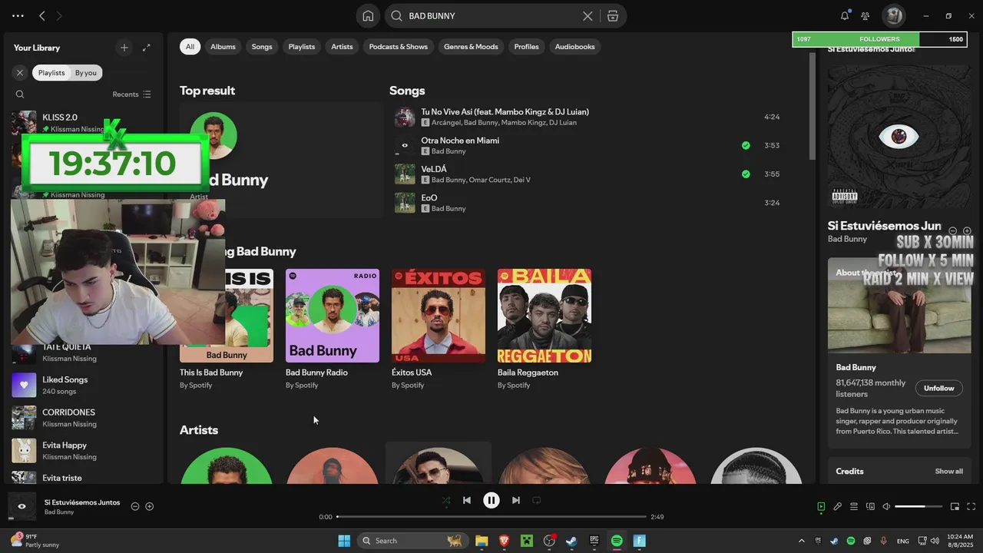The height and width of the screenshot is (553, 983).
Task: Expand Your Library panel
Action: point(147,48)
